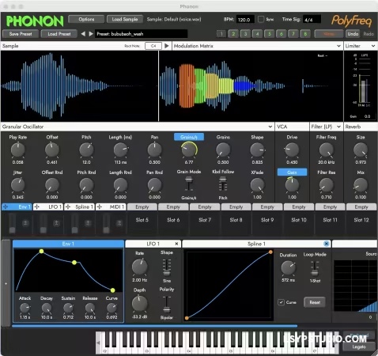The width and height of the screenshot is (378, 356).
Task: Select snapshot slot 8
Action: coord(305,34)
